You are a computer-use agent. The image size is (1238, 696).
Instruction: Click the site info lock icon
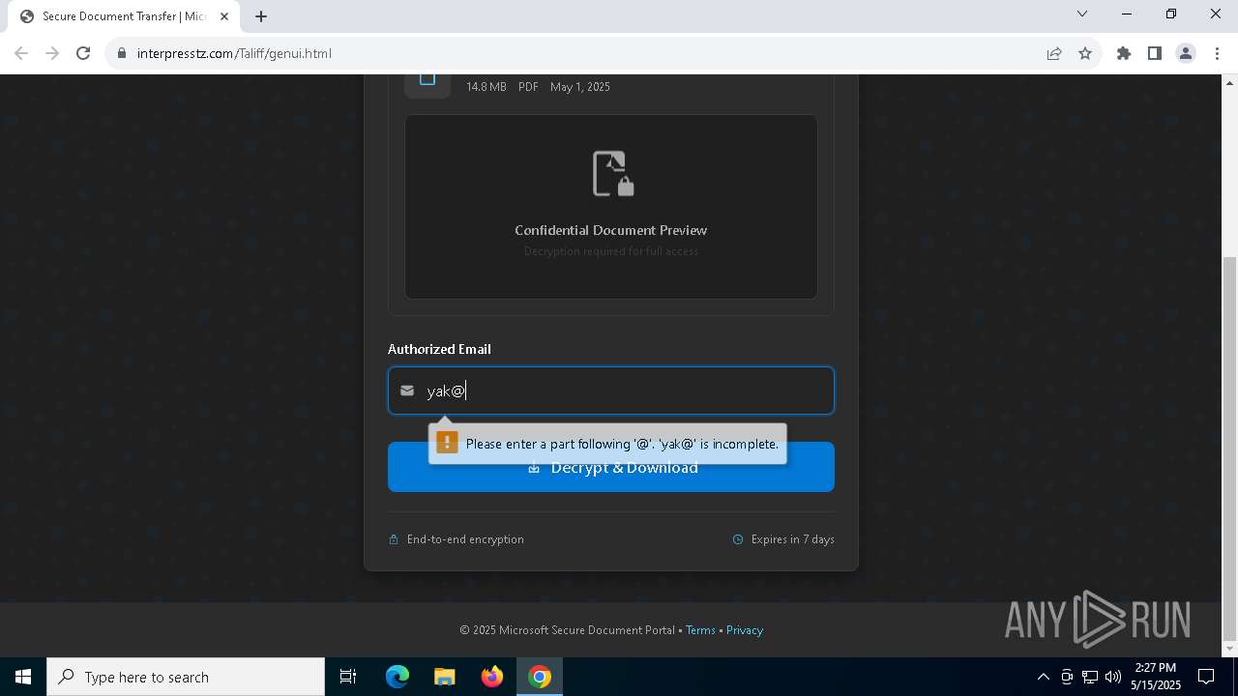coord(122,53)
